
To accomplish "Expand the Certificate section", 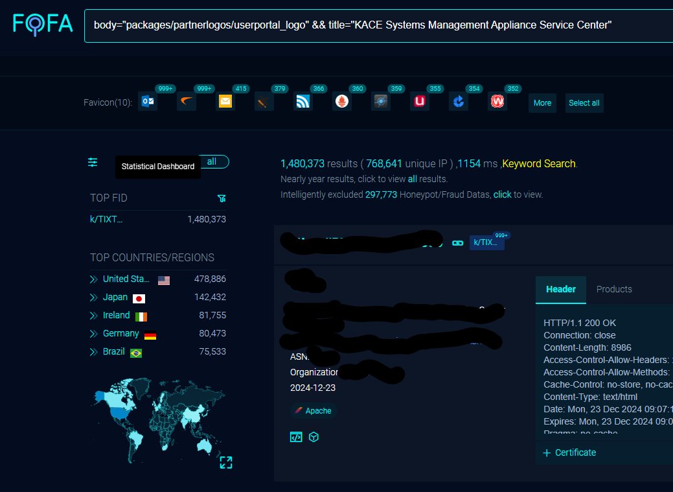I will pyautogui.click(x=569, y=452).
